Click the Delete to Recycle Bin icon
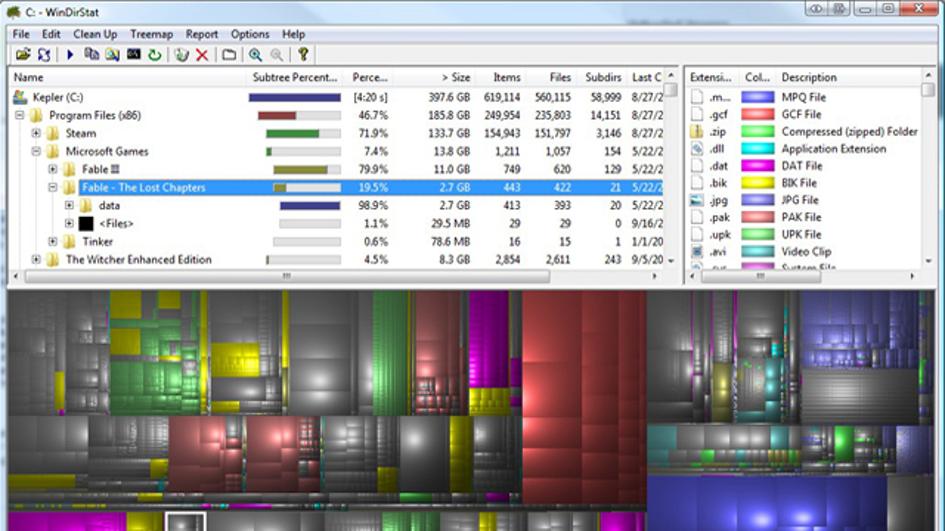This screenshot has height=531, width=945. pyautogui.click(x=181, y=55)
